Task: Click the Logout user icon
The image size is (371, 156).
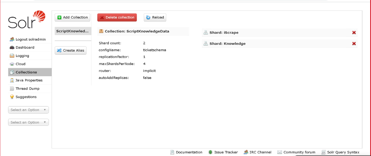Action: tap(12, 39)
